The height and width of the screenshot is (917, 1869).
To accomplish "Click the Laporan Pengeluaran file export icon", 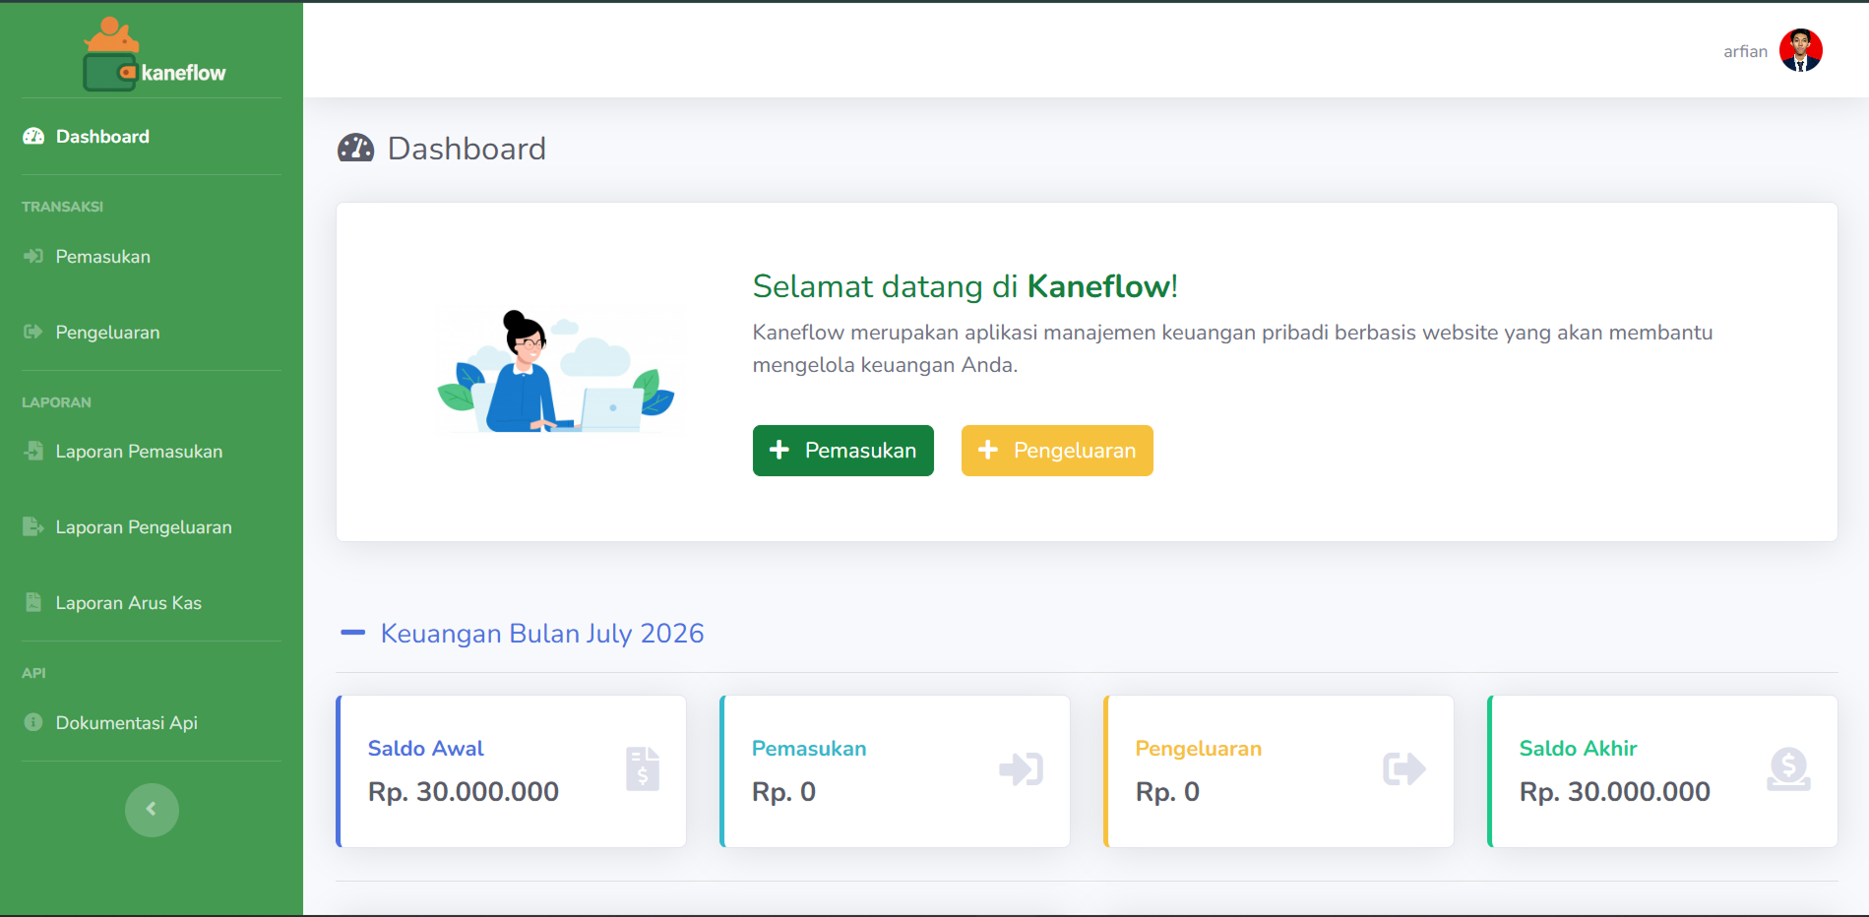I will point(33,526).
